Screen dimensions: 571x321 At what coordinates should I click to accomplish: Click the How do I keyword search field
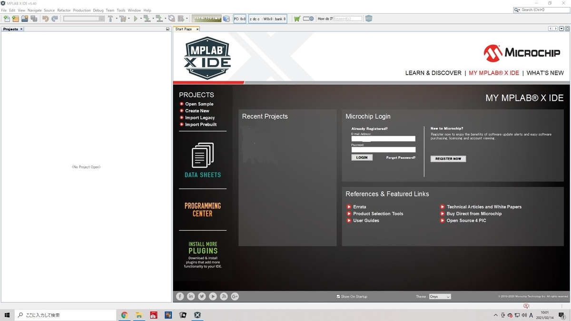tap(348, 19)
